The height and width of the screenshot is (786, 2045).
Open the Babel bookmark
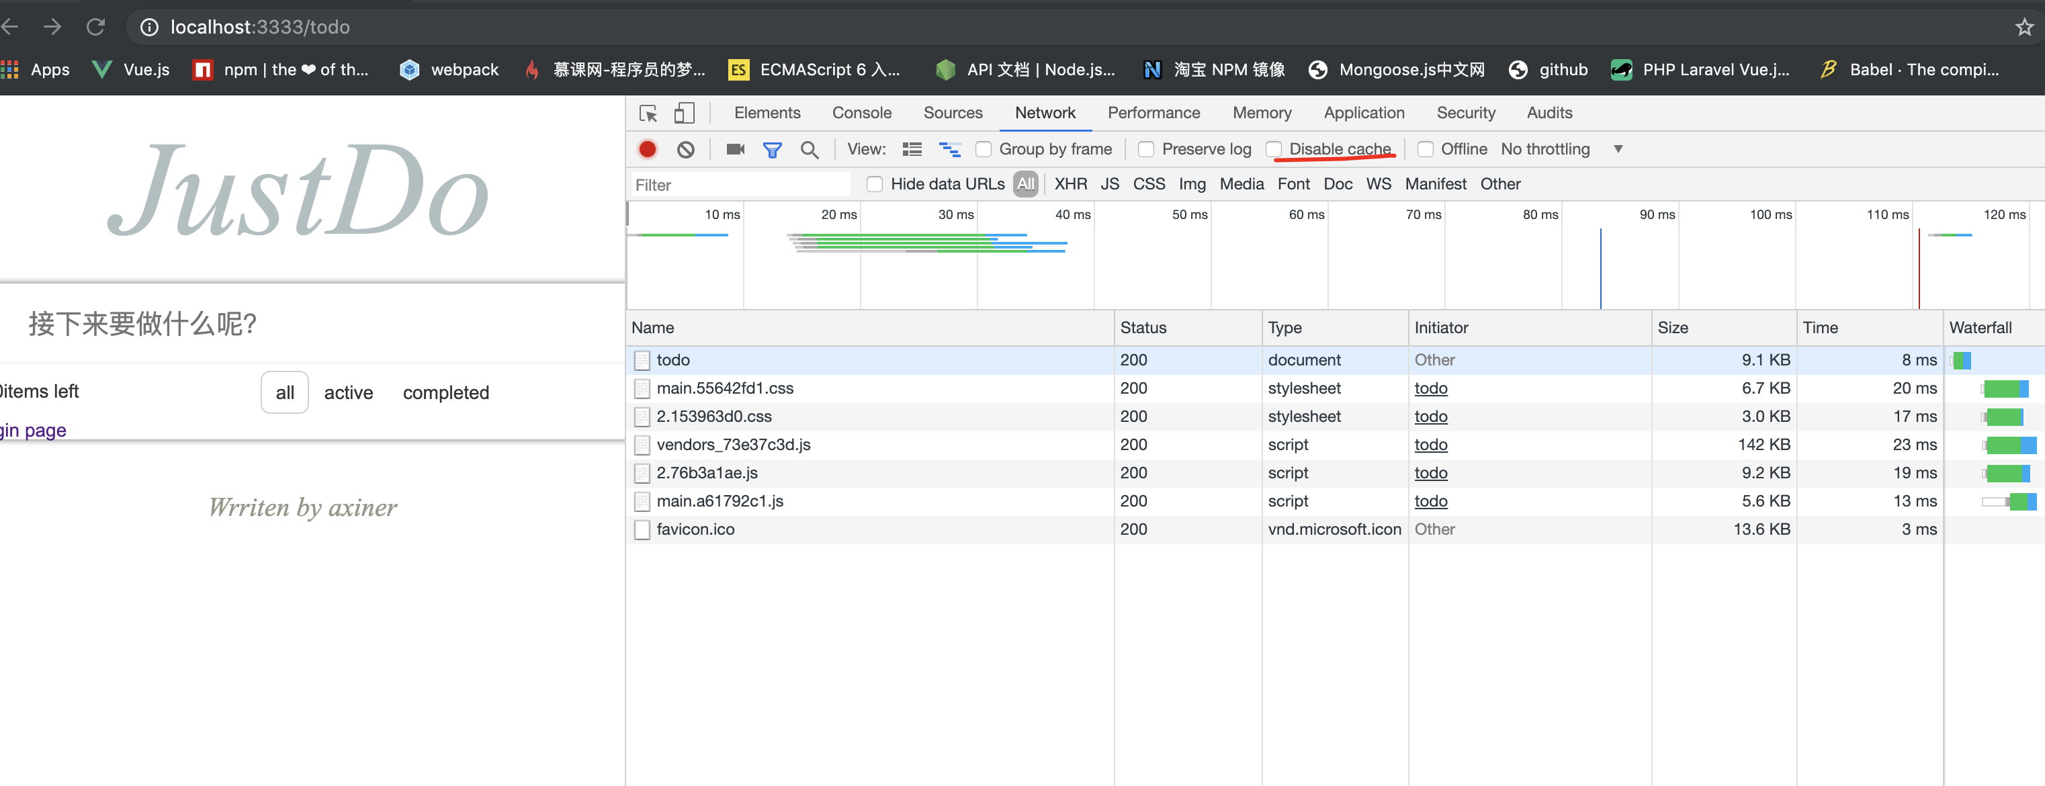point(1909,70)
